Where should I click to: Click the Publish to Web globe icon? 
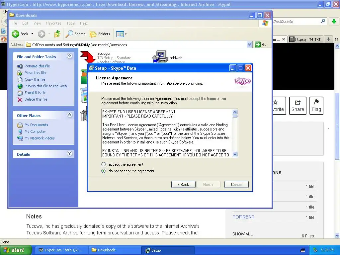pyautogui.click(x=20, y=86)
